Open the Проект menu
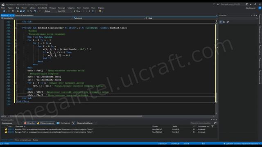Viewport: 262px width, 147px height. click(24, 8)
